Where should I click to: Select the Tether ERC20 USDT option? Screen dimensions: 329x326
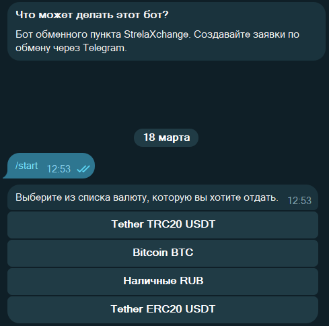[163, 310]
